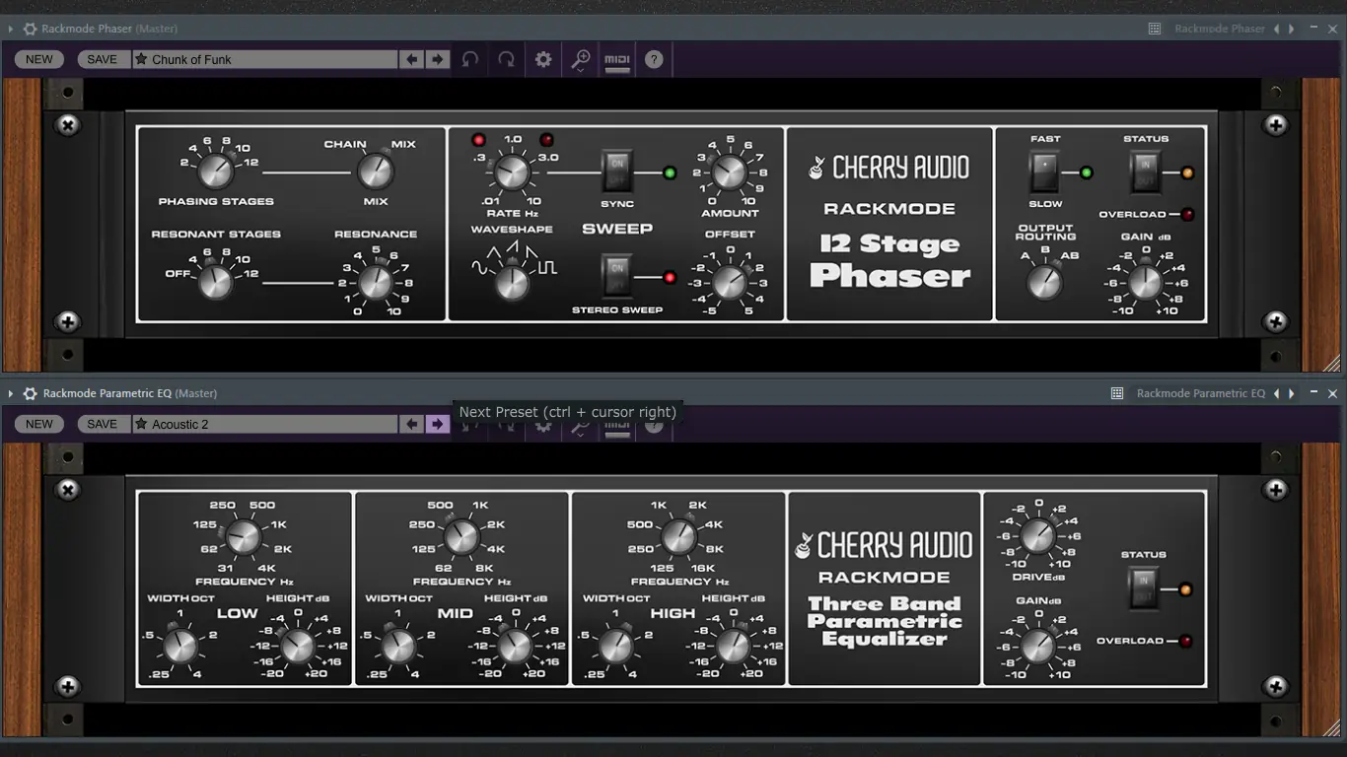Screen dimensions: 1347x757
Task: Click the MID band FREQUENCY knob
Action: point(460,538)
